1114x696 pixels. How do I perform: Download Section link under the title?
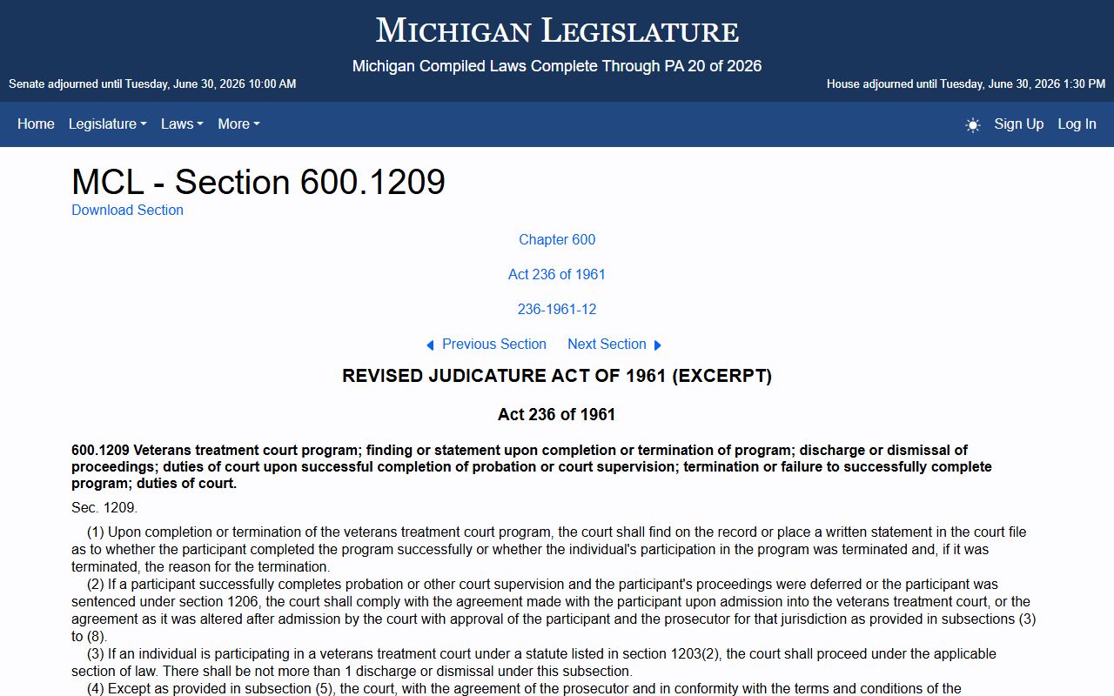coord(127,210)
